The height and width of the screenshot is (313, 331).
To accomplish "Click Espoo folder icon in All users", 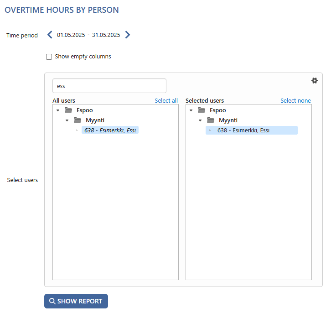I will click(68, 110).
